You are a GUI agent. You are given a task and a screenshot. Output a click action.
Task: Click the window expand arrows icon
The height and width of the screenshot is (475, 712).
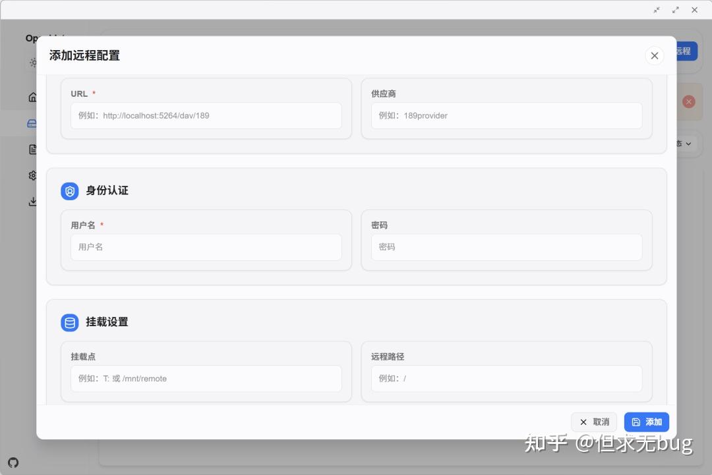click(x=676, y=10)
